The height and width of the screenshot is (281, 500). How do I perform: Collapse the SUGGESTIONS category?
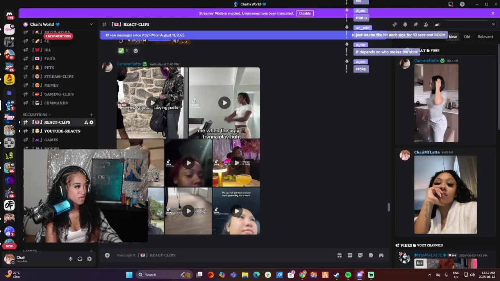(37, 115)
